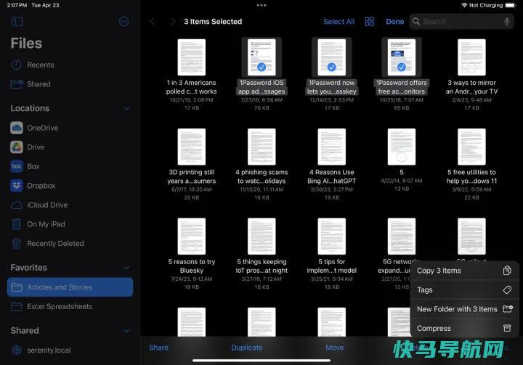Tap Share in the bottom toolbar
This screenshot has height=365, width=523.
click(159, 348)
